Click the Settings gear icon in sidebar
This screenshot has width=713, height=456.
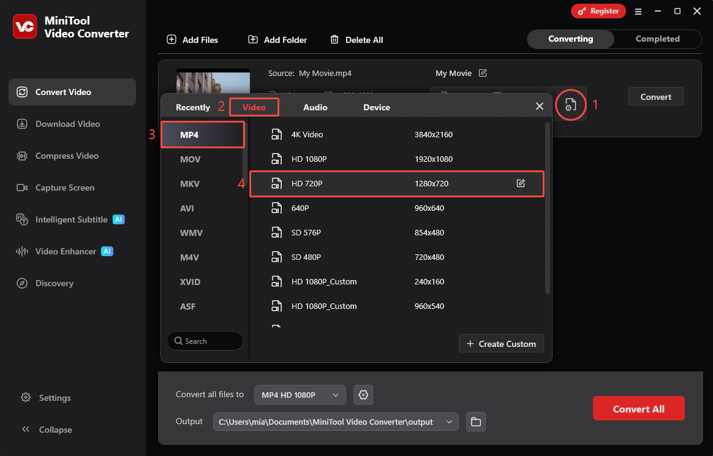coord(26,397)
